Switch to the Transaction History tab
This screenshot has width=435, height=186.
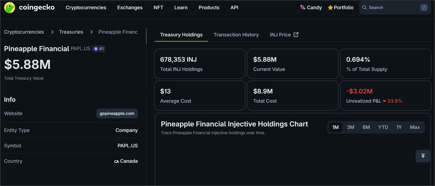pyautogui.click(x=236, y=35)
